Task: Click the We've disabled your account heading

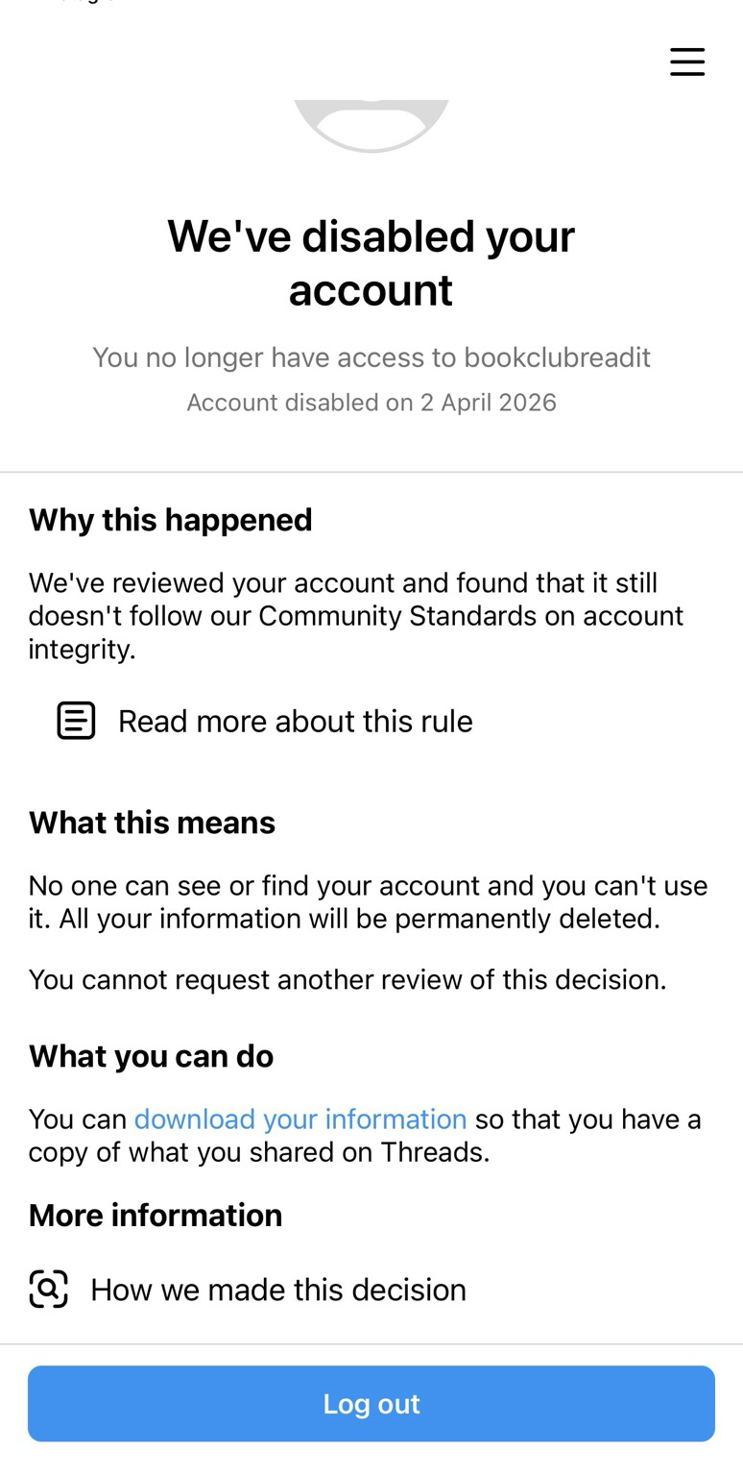Action: [x=371, y=262]
